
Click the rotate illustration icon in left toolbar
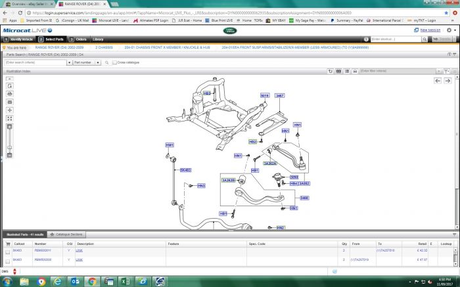coord(10,86)
